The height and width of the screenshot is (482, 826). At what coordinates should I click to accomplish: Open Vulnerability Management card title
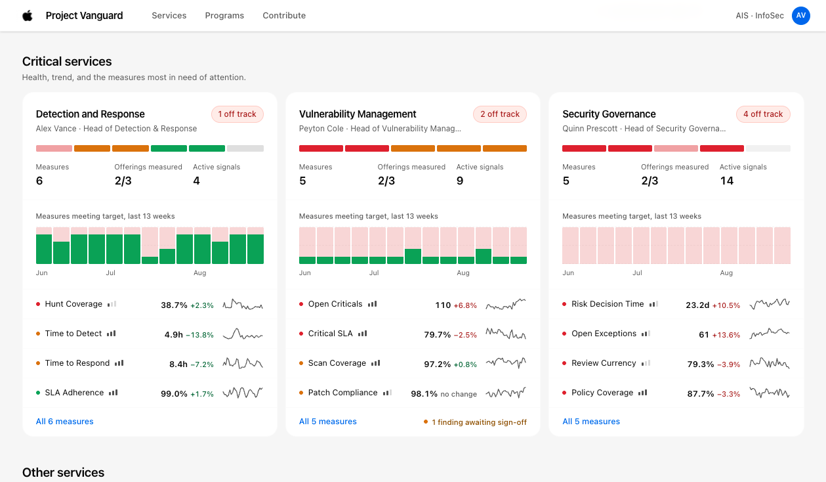coord(358,114)
